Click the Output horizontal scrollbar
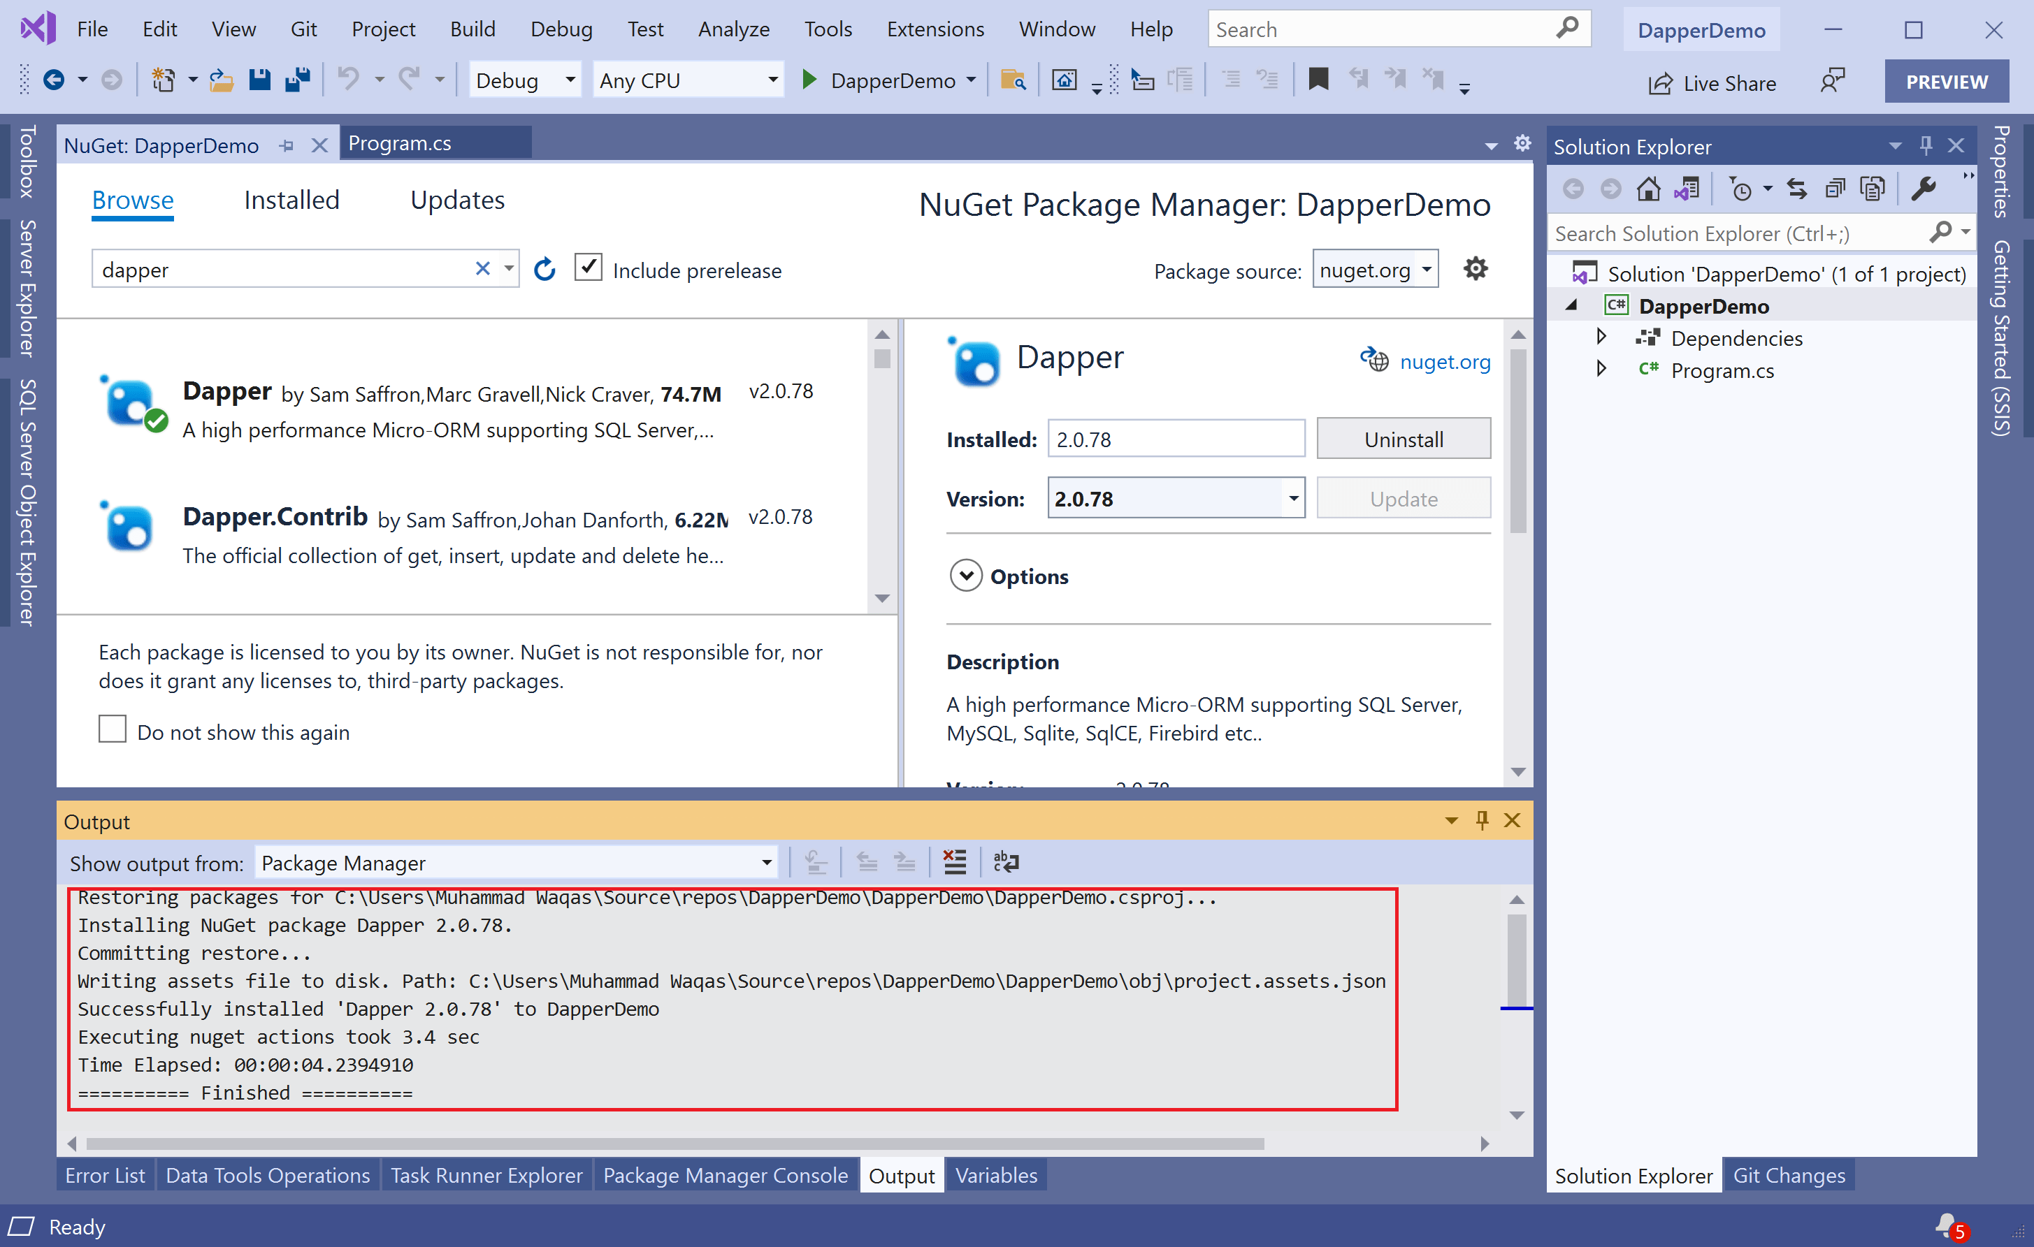The image size is (2034, 1247). pos(674,1144)
